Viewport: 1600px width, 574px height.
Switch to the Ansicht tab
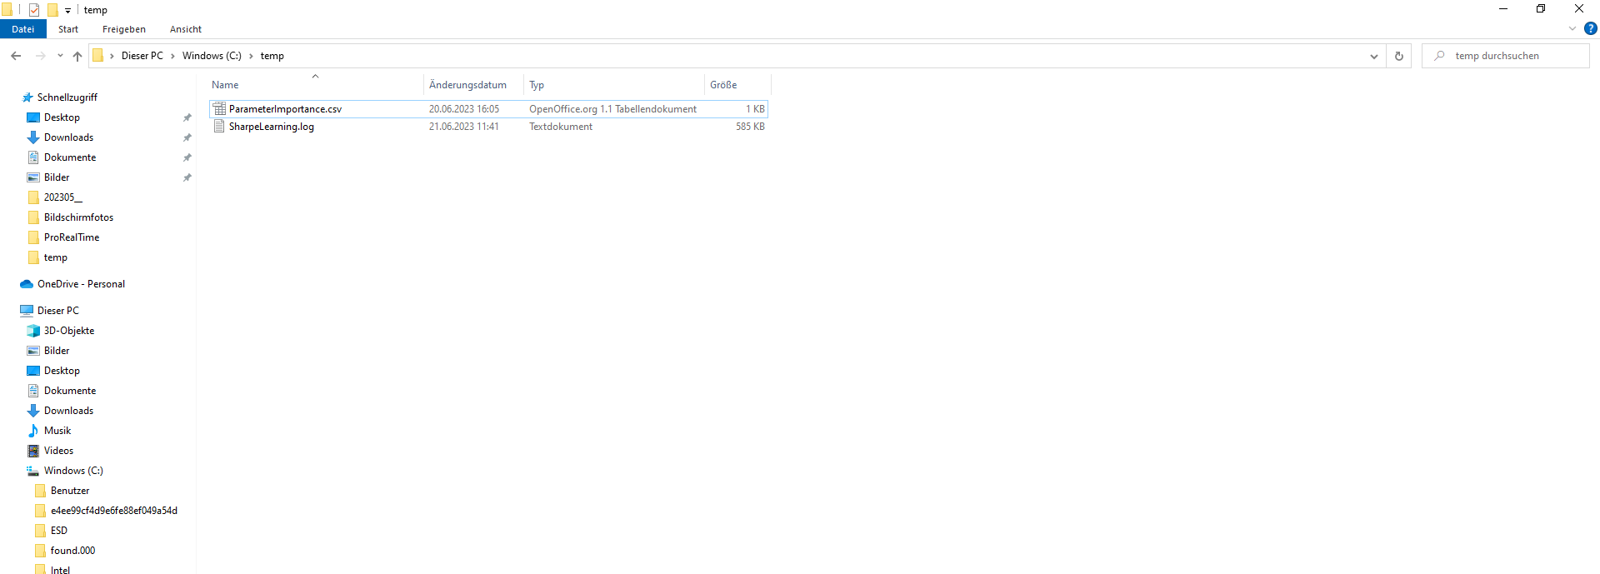(x=185, y=29)
